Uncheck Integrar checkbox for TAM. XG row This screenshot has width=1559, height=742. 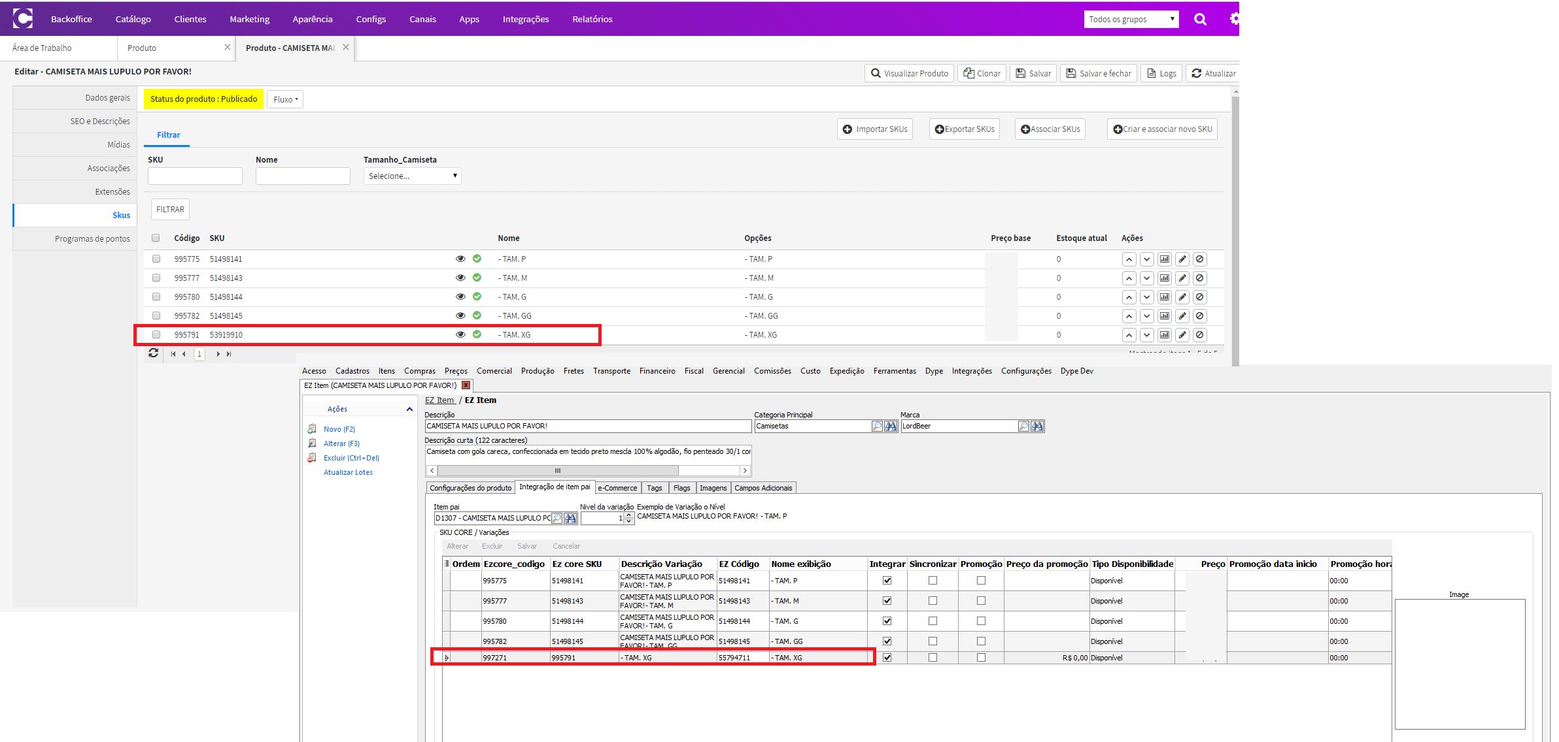[x=887, y=658]
